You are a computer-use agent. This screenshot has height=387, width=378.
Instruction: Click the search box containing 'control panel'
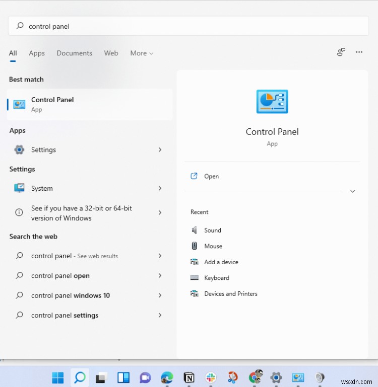click(188, 26)
